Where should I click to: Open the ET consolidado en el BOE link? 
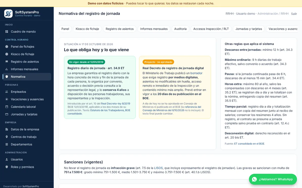(x=249, y=144)
